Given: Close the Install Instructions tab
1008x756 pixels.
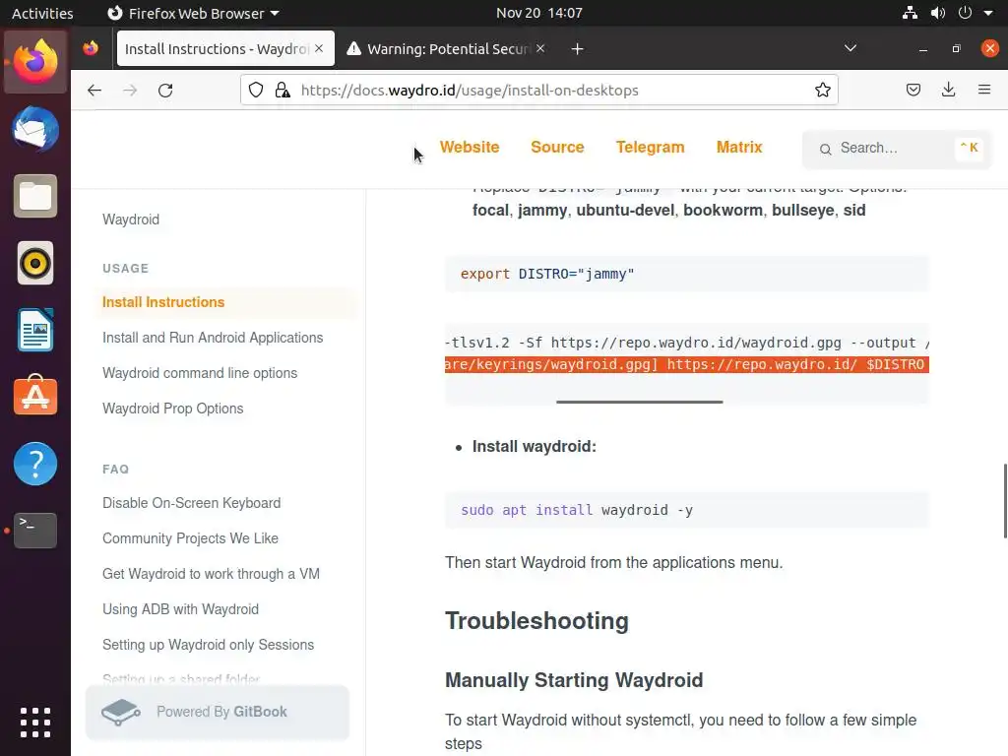Looking at the screenshot, I should point(319,48).
